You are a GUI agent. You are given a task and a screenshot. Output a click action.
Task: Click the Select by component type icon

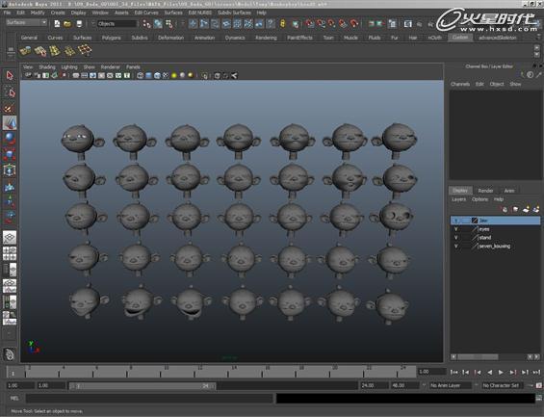click(x=169, y=23)
